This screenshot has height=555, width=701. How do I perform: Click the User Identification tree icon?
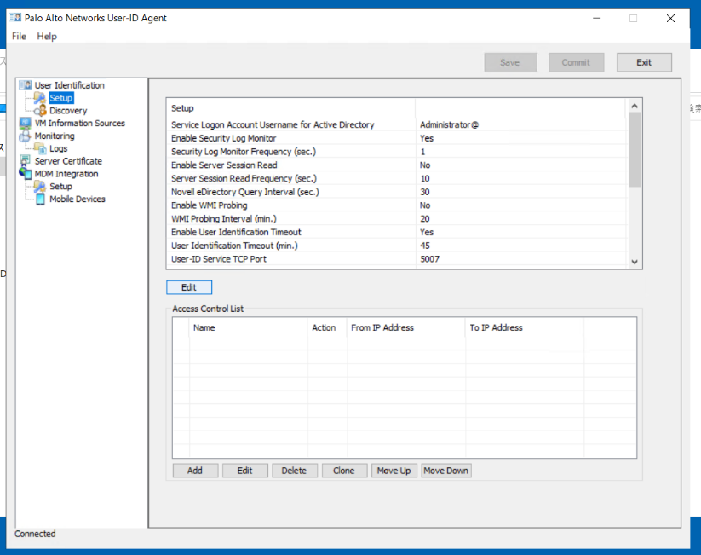click(26, 85)
